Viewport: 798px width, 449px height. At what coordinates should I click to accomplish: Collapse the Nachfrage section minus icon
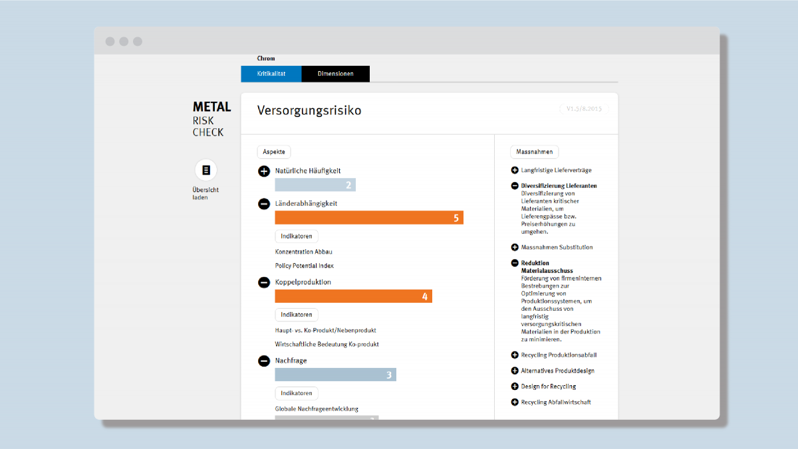[264, 361]
